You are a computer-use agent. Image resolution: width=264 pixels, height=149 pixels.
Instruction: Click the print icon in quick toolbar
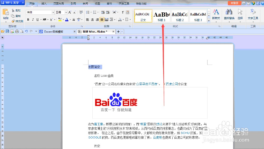pyautogui.click(x=17, y=31)
